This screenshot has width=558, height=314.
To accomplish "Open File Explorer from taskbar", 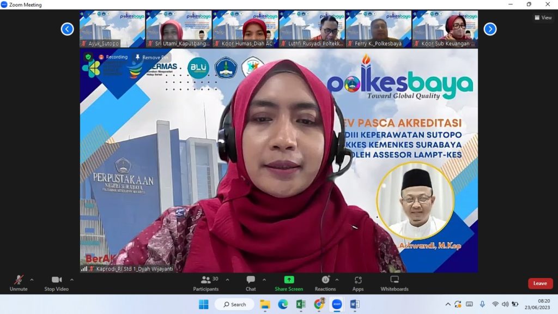I will tap(265, 304).
